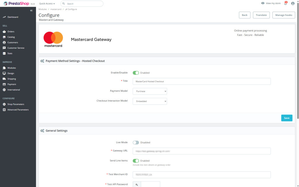299x187 pixels.
Task: Change the Checkout Interaction Model selection
Action: click(150, 101)
